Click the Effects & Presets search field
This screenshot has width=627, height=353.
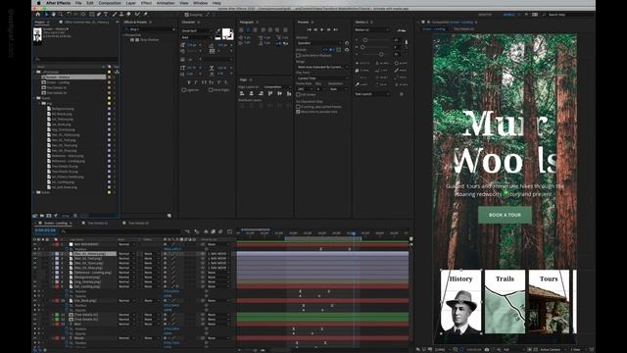tap(150, 29)
